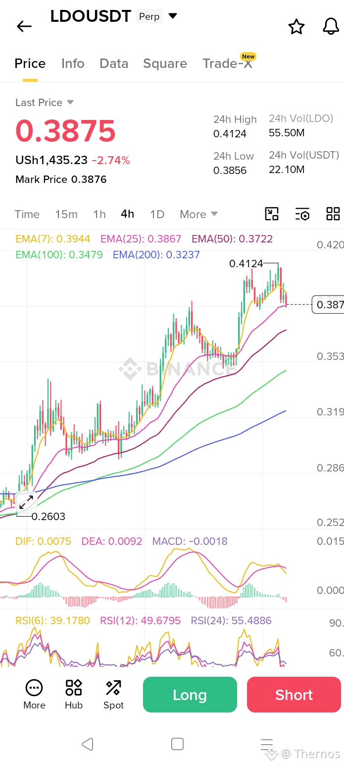Viewport: 344px width, 766px height.
Task: Select the 1D interval
Action: 157,214
